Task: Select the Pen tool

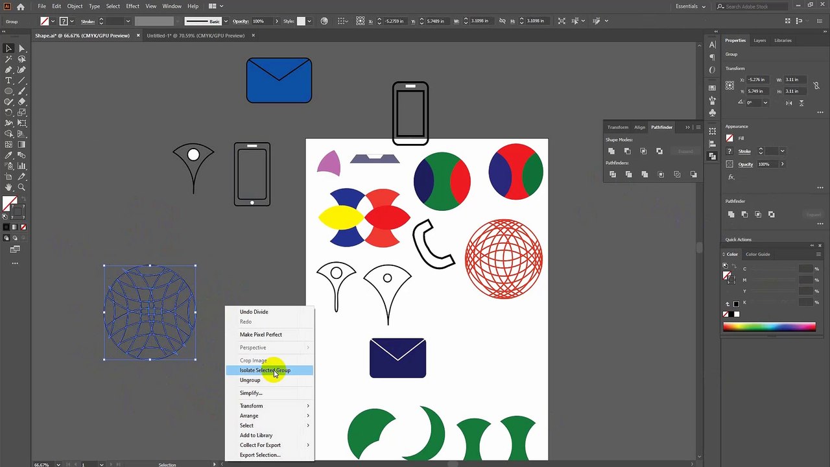Action: [x=8, y=69]
